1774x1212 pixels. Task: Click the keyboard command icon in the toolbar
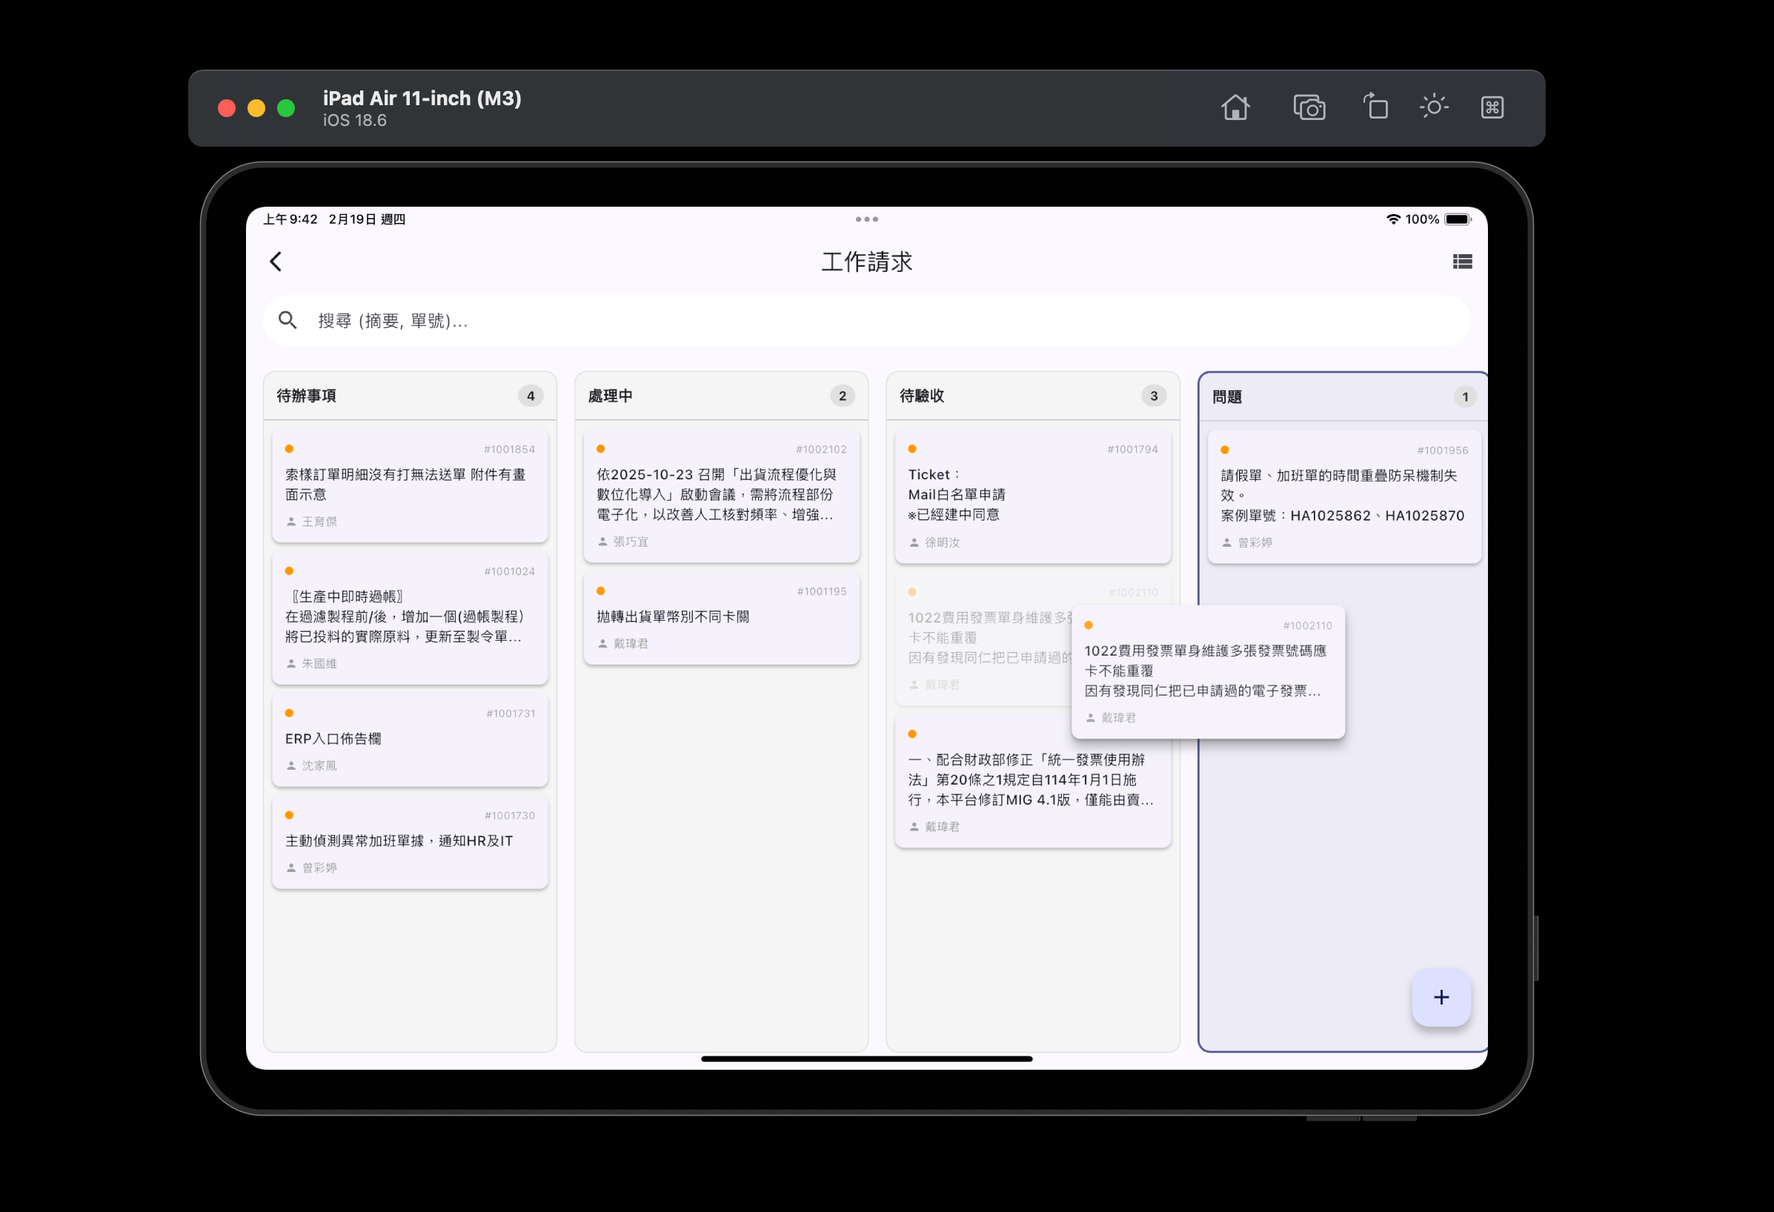pyautogui.click(x=1492, y=107)
